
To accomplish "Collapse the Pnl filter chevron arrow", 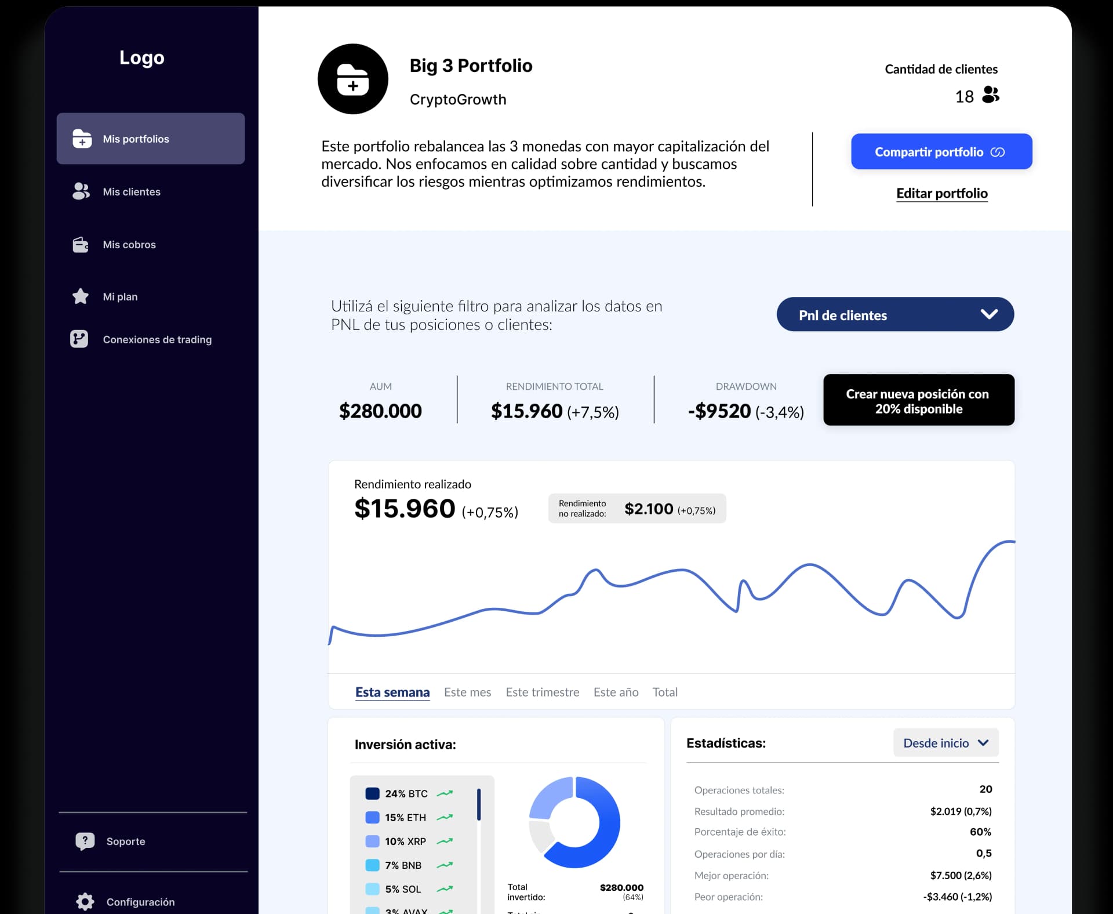I will tap(990, 314).
